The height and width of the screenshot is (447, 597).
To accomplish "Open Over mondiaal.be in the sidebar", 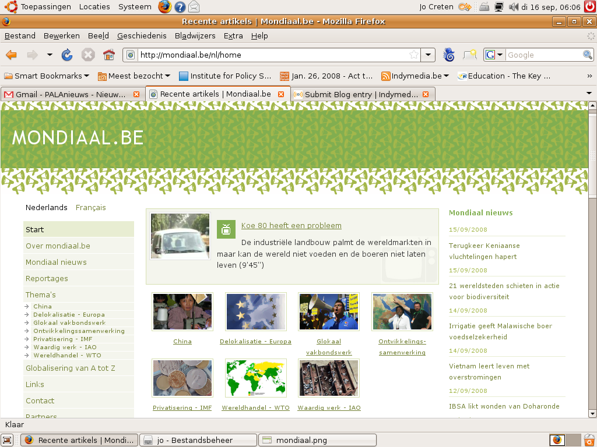I will point(79,246).
